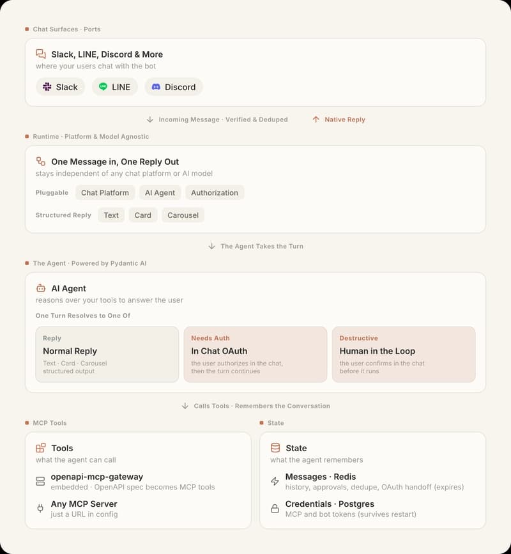
Task: Click the Chat Platform pluggable tag
Action: pyautogui.click(x=105, y=192)
